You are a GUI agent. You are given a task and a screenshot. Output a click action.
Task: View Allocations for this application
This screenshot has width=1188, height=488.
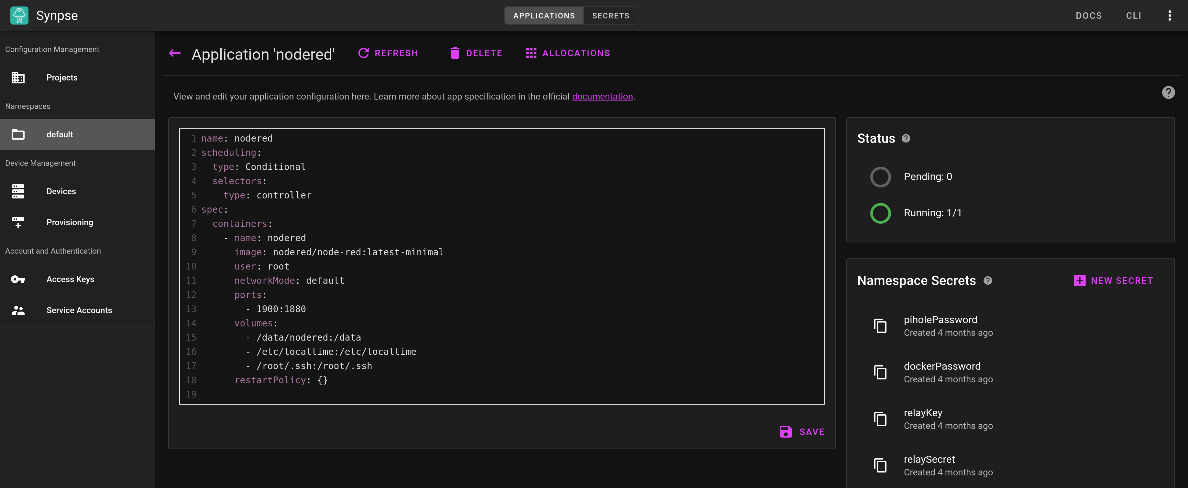click(x=568, y=53)
